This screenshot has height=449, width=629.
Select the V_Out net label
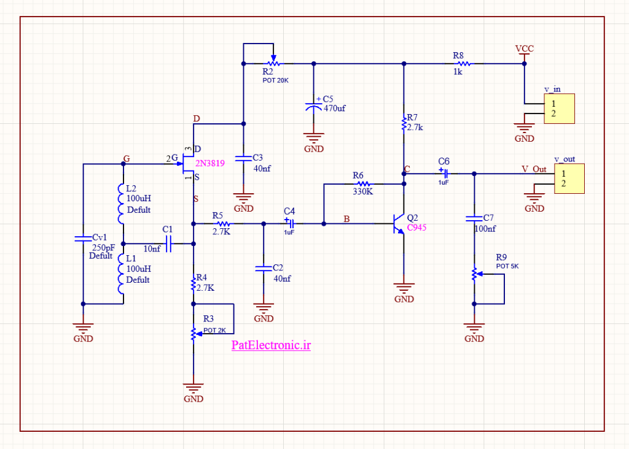tap(534, 169)
